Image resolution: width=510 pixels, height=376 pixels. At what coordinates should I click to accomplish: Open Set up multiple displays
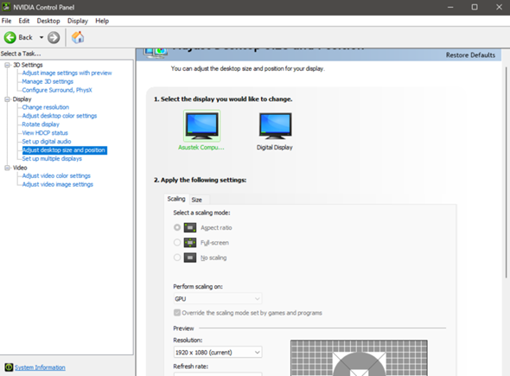tap(52, 158)
